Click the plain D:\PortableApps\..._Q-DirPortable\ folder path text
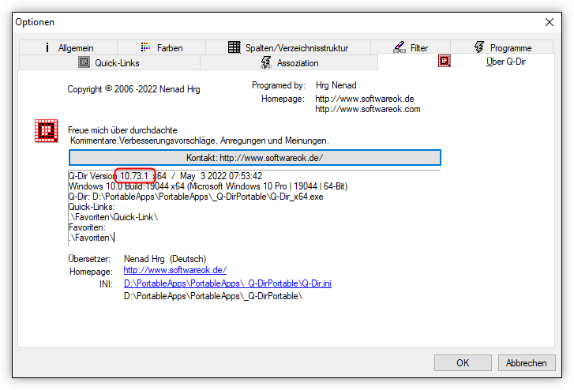The image size is (574, 390). tap(213, 296)
